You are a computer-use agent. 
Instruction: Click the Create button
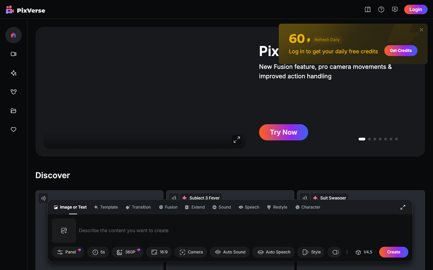tap(394, 252)
